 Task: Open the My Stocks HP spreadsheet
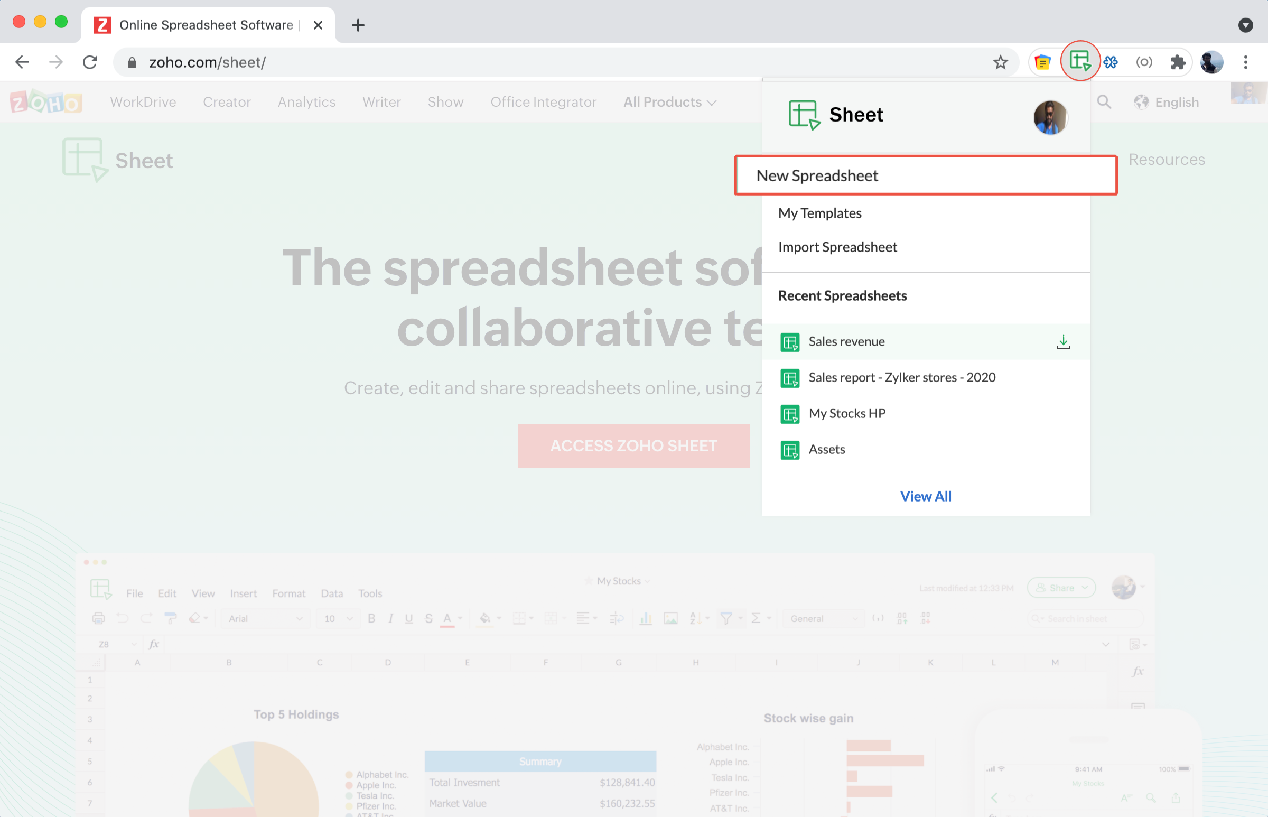(846, 414)
